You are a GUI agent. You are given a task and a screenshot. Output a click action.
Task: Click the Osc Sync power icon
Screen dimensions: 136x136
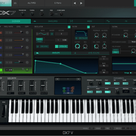[x=38, y=46]
